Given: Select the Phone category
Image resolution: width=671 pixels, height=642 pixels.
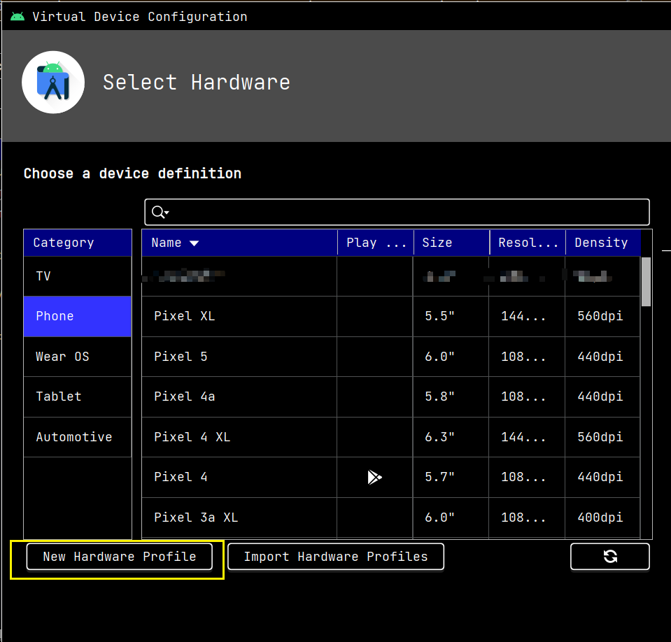Looking at the screenshot, I should pos(78,317).
